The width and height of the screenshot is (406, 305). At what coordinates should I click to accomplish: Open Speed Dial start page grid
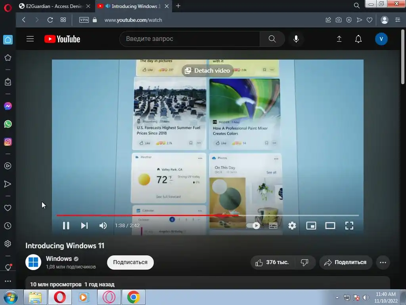coord(63,20)
